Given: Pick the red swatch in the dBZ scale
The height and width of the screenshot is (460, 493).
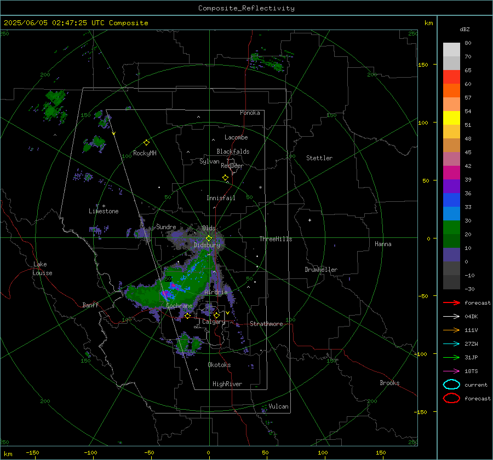Looking at the screenshot, I should point(451,77).
